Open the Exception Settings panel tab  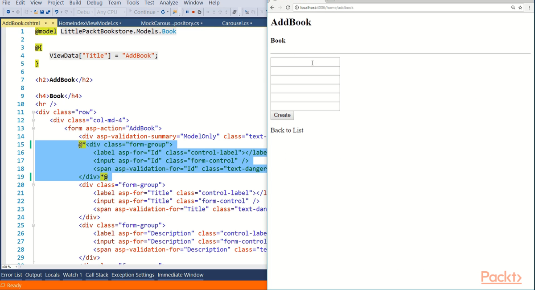(133, 275)
